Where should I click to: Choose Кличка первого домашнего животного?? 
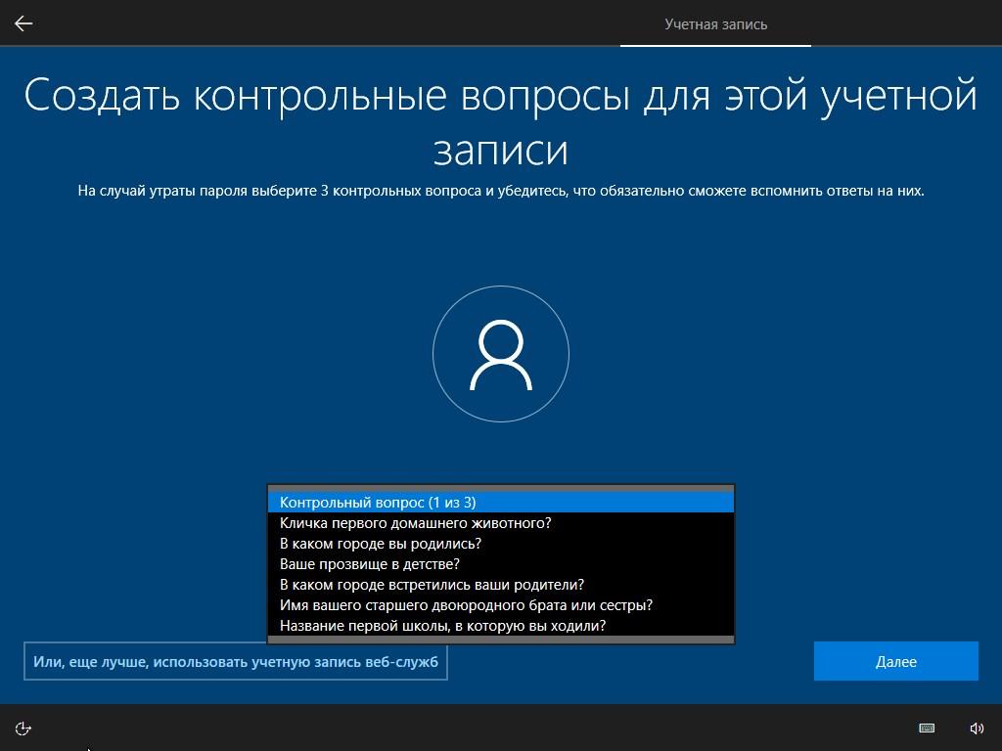pyautogui.click(x=501, y=522)
